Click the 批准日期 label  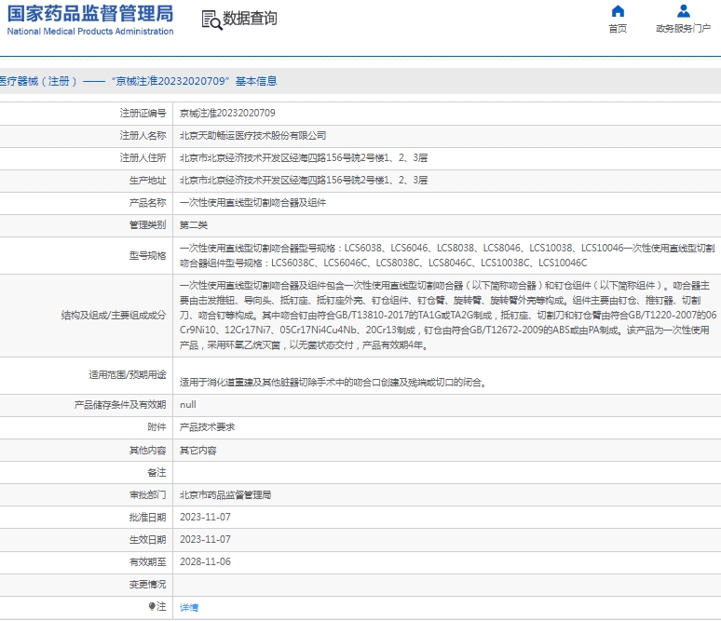pyautogui.click(x=147, y=518)
